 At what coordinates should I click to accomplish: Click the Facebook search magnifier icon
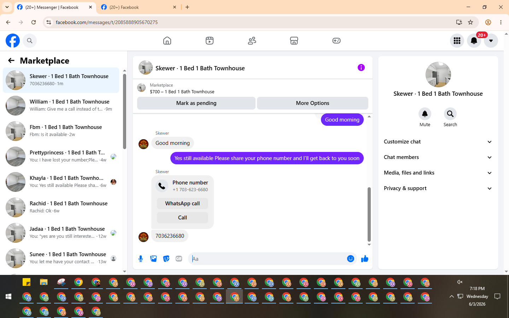point(30,41)
